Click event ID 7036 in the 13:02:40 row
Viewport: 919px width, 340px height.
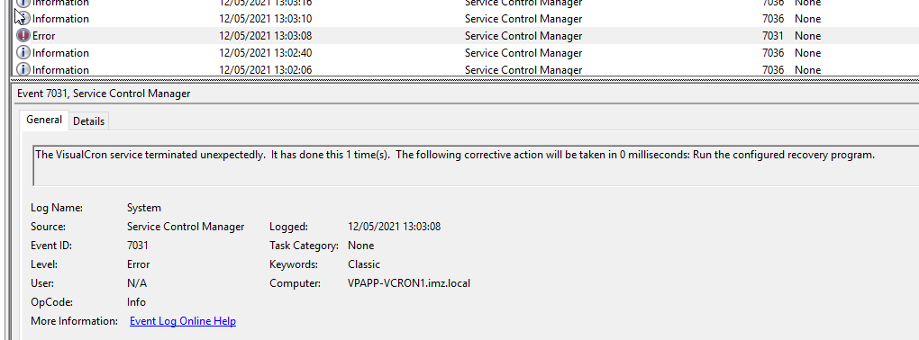pos(773,53)
